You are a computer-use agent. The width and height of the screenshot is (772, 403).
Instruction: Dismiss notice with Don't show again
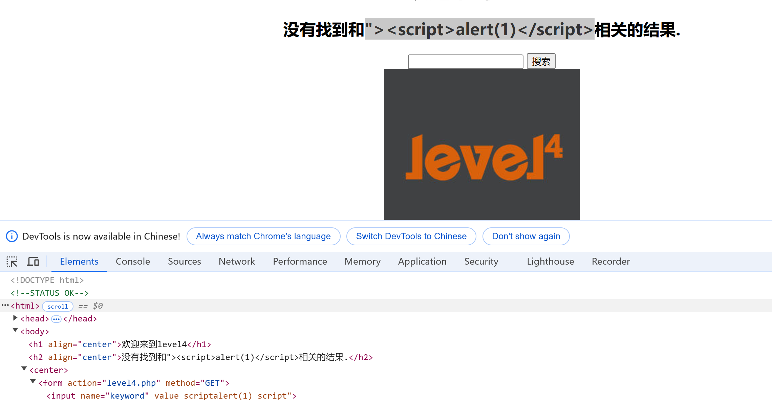(x=526, y=236)
